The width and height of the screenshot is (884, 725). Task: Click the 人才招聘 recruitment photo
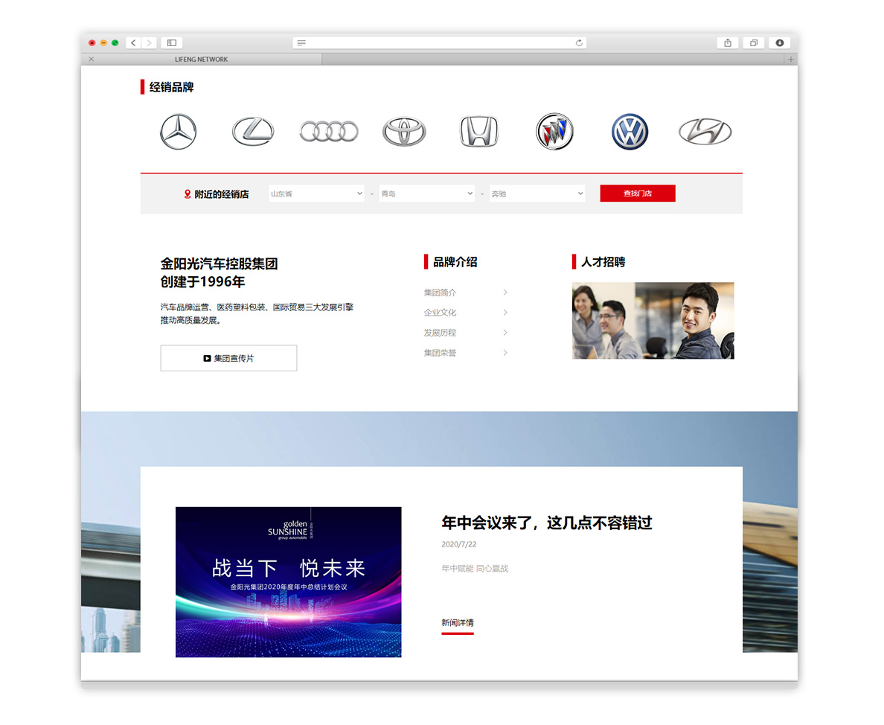(653, 321)
